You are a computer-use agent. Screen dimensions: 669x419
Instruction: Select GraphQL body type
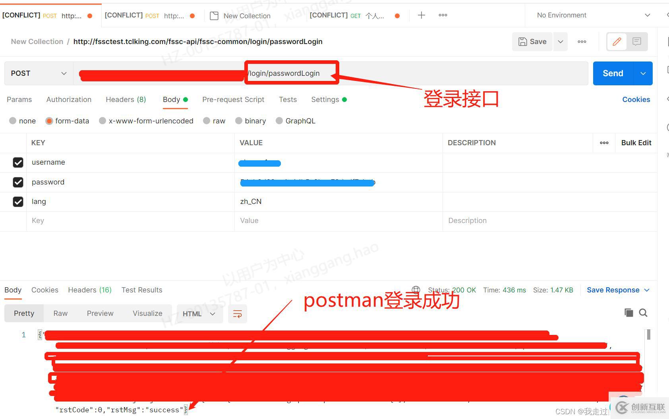click(279, 121)
